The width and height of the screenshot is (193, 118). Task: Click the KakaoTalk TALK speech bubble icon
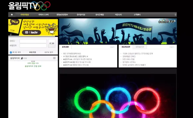tap(15, 22)
